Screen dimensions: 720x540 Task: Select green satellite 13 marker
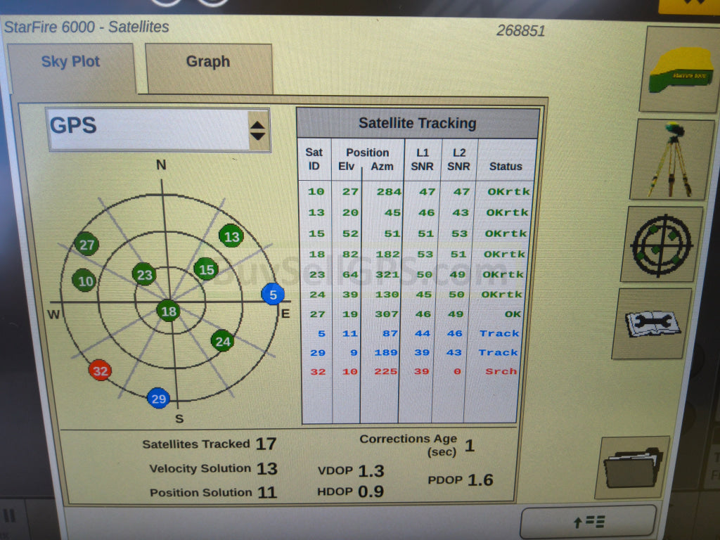coord(231,236)
